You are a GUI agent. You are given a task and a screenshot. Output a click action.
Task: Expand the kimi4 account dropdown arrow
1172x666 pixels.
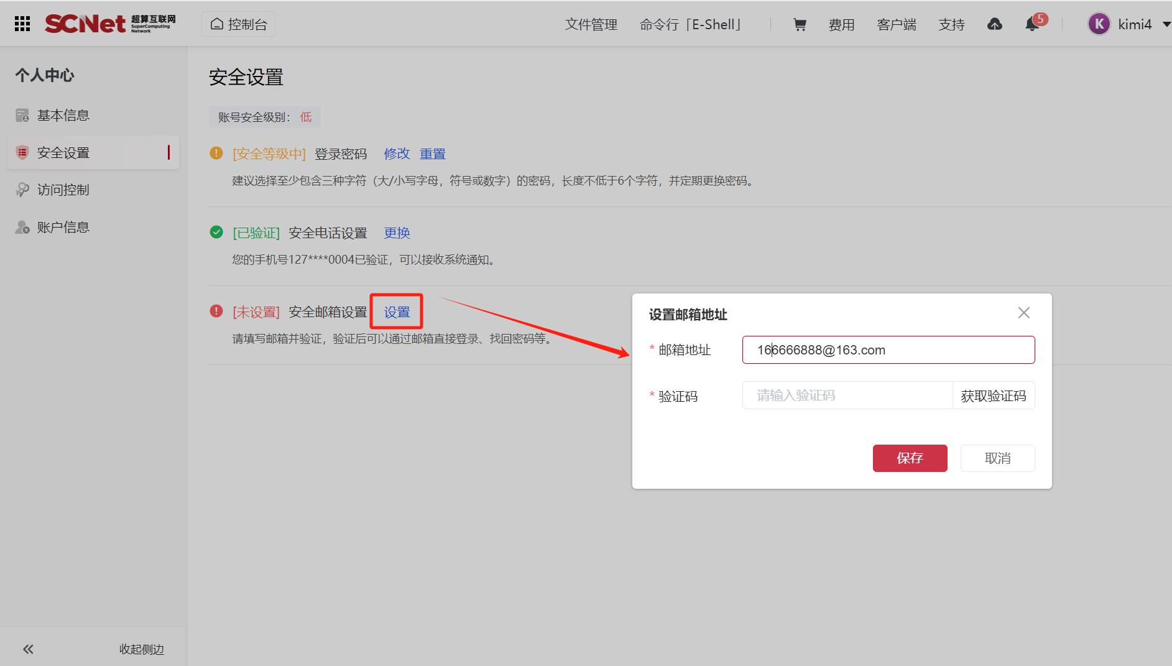(x=1166, y=24)
